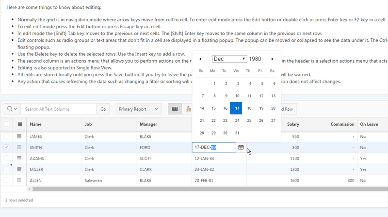Go to previous month in calendar
The height and width of the screenshot is (217, 388).
[x=201, y=59]
